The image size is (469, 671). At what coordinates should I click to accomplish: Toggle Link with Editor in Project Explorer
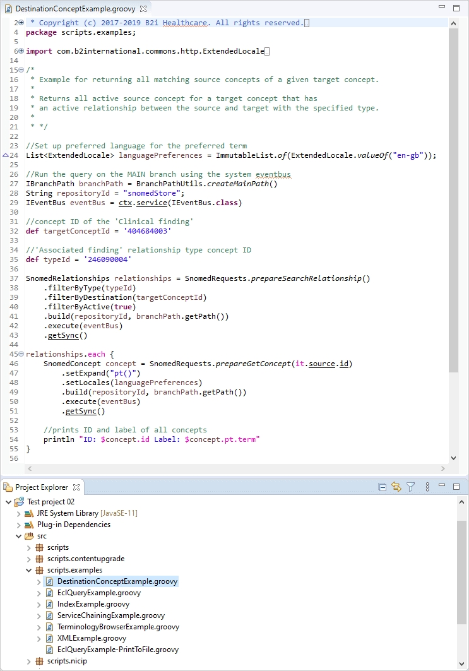point(396,487)
